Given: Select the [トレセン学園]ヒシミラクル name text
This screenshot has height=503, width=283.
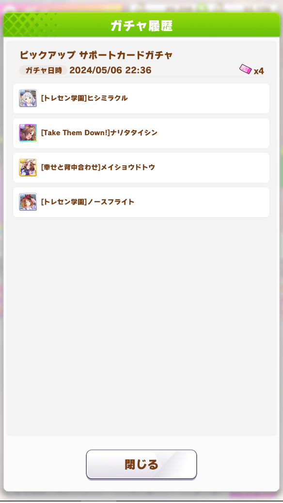Looking at the screenshot, I should point(84,98).
